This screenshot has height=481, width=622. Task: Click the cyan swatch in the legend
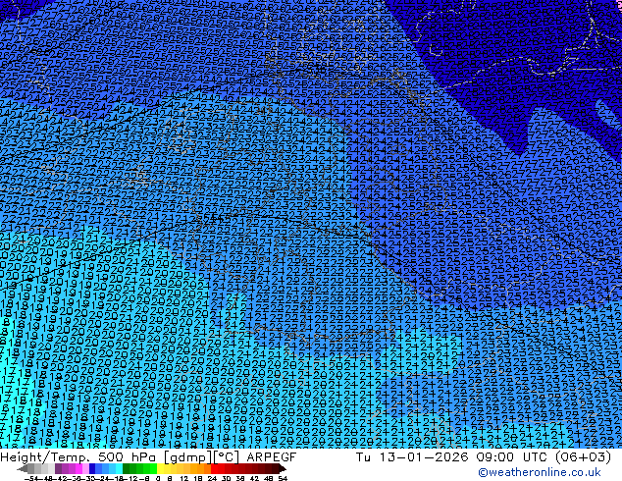click(119, 468)
